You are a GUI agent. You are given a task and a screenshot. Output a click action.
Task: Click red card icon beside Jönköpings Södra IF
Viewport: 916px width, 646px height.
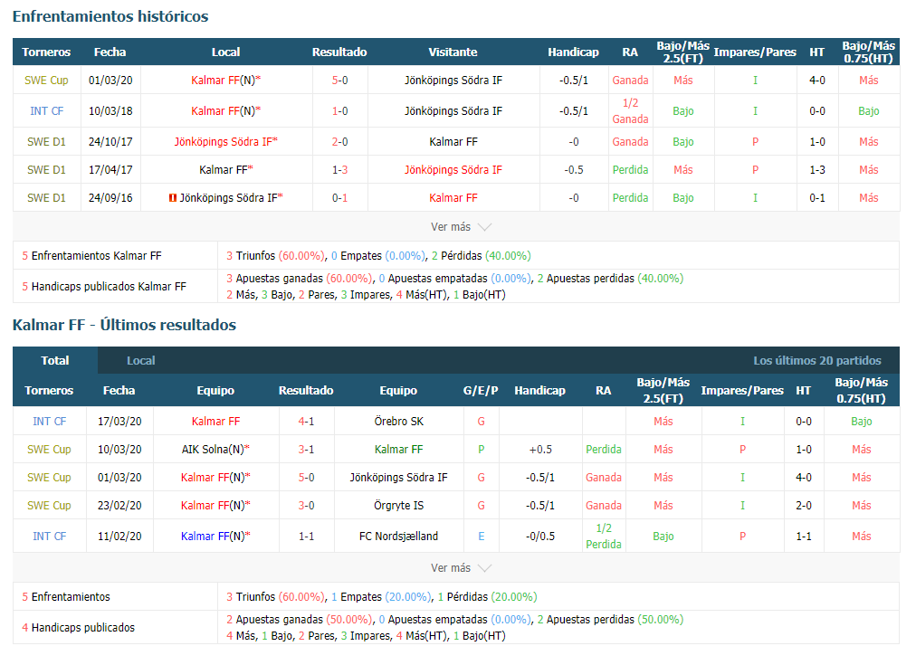[172, 198]
